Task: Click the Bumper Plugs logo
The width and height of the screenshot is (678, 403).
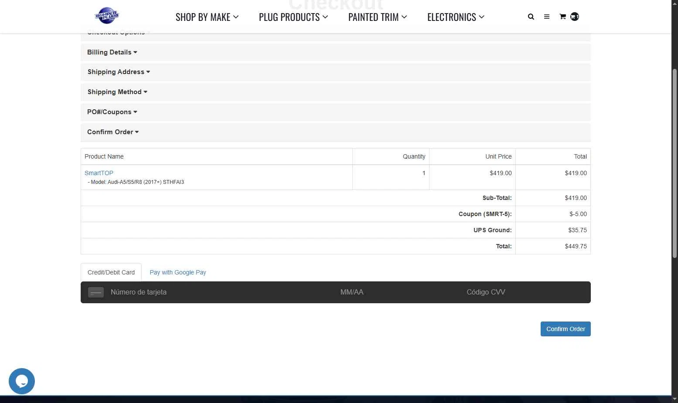Action: click(x=107, y=16)
